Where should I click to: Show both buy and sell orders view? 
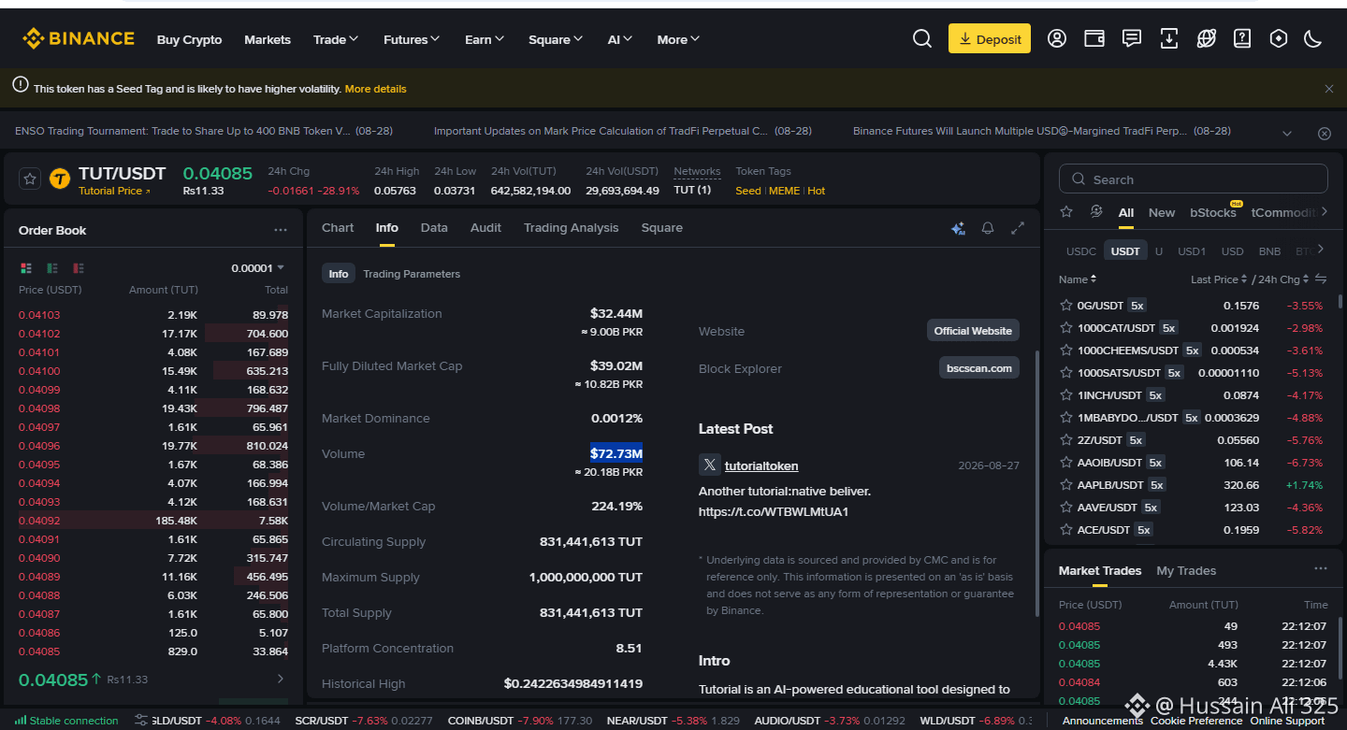26,268
